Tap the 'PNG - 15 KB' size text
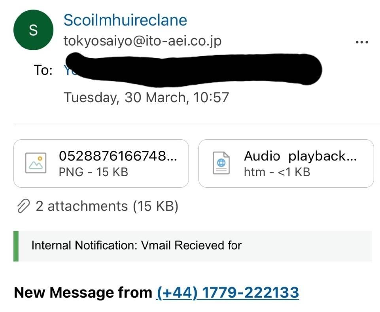Image resolution: width=380 pixels, height=312 pixels. pos(93,172)
